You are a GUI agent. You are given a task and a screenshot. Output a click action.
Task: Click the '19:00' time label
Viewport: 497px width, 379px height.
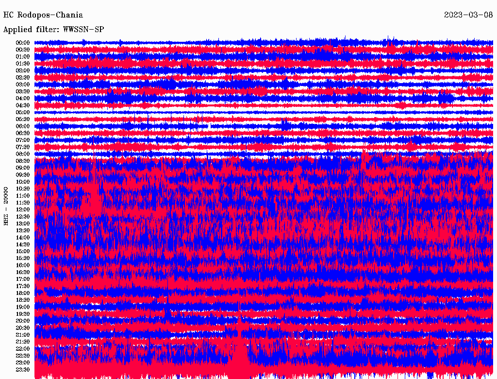click(x=23, y=307)
